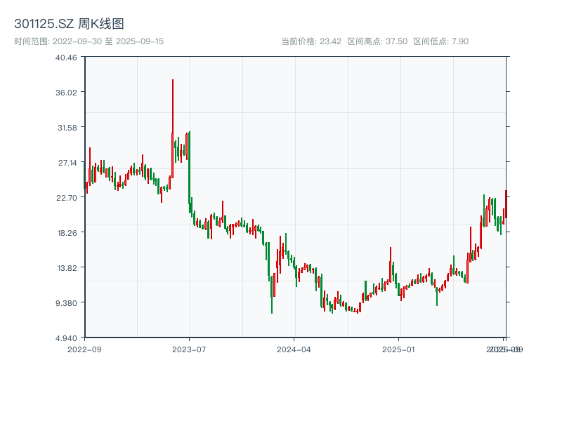The width and height of the screenshot is (562, 421).
Task: Select the 13.82 y-axis price label
Action: point(66,267)
